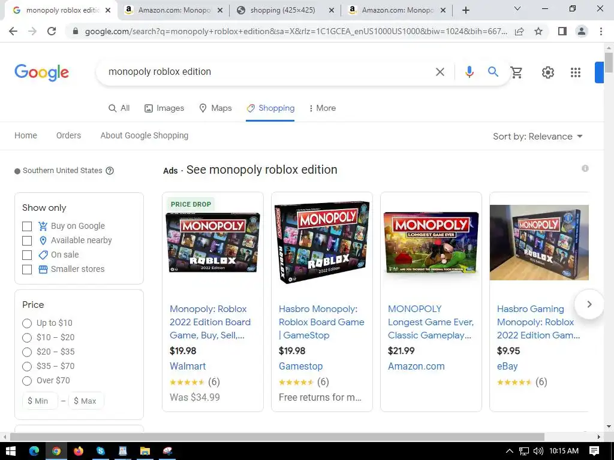
Task: Show location info help icon
Action: pos(110,171)
